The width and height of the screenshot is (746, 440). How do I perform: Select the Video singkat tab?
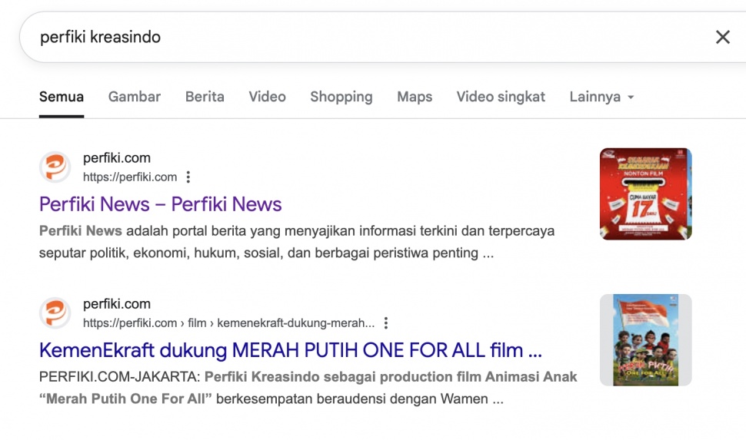pos(501,97)
